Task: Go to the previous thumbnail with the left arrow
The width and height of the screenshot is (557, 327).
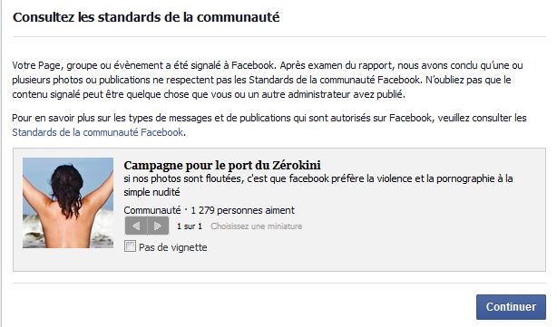Action: pos(136,226)
